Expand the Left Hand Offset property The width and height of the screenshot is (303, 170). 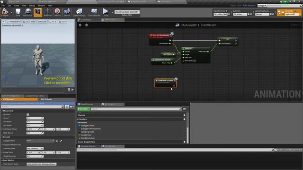click(x=2, y=129)
